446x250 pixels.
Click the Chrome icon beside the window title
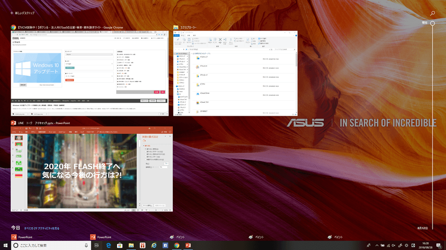pos(13,27)
